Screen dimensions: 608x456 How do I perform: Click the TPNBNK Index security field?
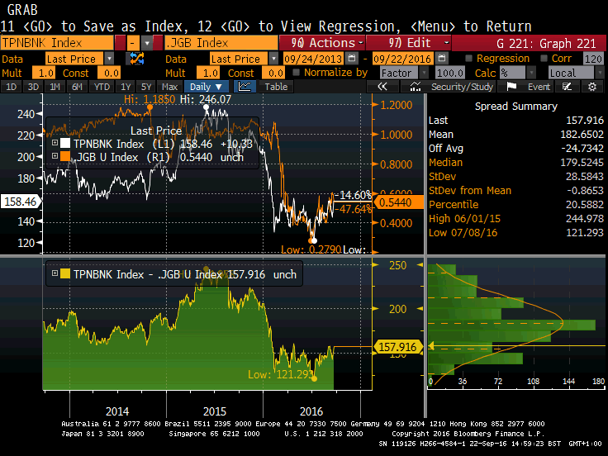(x=57, y=43)
